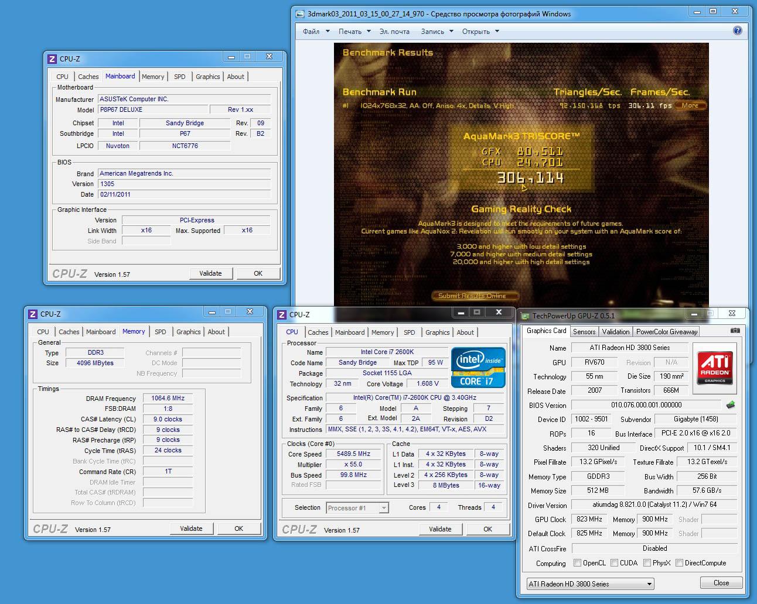Open the ATI Radeon HD 3800 Series dropdown
Viewport: 757px width, 604px height.
pos(590,584)
